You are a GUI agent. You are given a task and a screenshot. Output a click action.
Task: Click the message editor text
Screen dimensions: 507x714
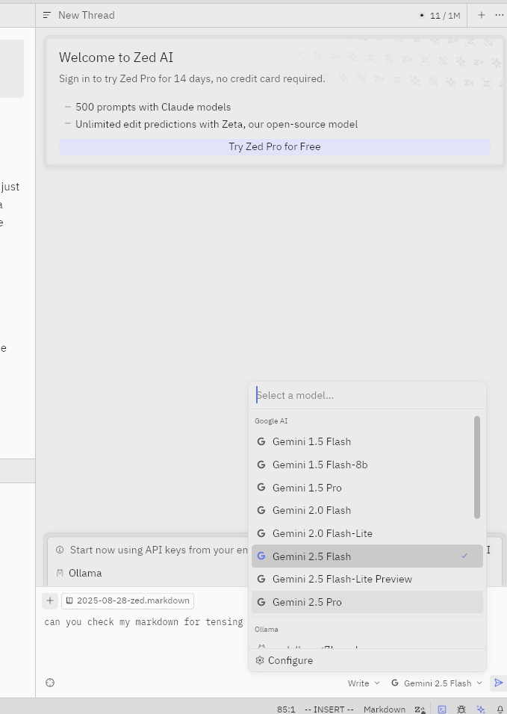[143, 622]
